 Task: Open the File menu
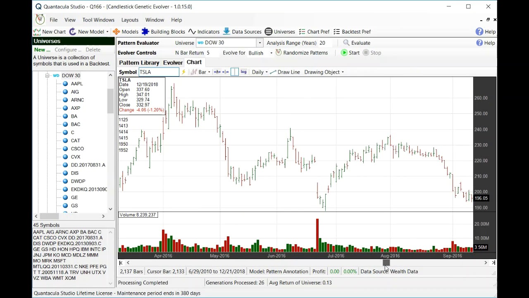(53, 20)
